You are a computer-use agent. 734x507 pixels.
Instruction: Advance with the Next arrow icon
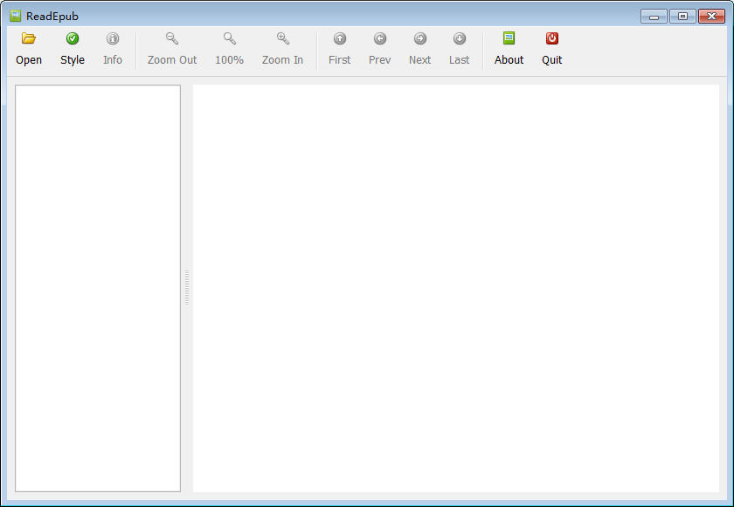click(x=420, y=38)
